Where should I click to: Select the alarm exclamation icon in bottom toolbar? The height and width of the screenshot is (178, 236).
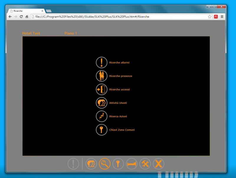pos(73,164)
